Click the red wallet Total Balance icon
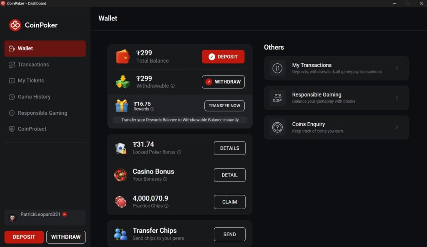Viewport: 427px width, 247px height. 123,56
